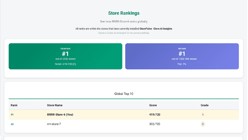Screen dimensions: 248x140
Task: Click the Score column header
Action: pos(153,105)
